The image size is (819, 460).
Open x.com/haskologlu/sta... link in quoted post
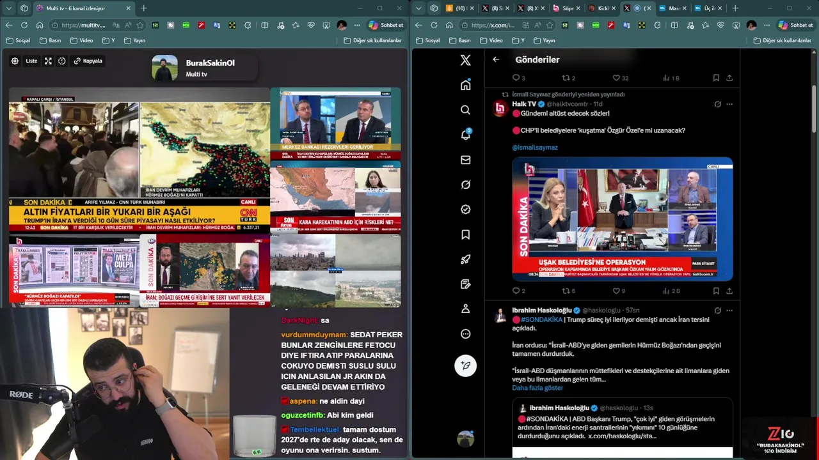(622, 436)
